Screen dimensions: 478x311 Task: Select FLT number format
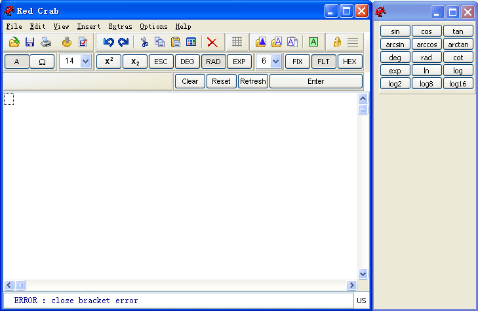(323, 62)
